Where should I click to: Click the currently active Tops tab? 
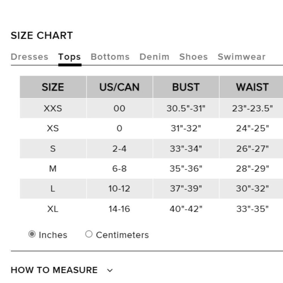(70, 57)
